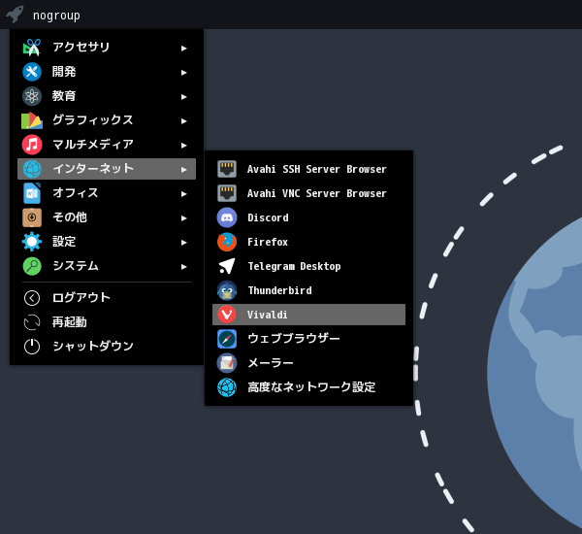Expand the アクセサリ submenu arrow
582x534 pixels.
(183, 49)
